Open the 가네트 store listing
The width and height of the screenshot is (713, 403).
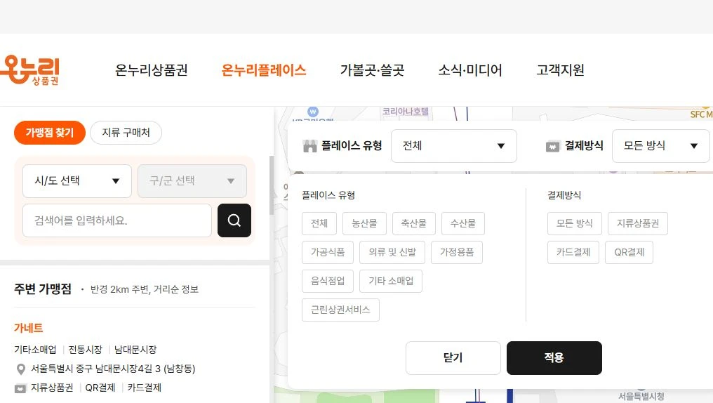pos(29,328)
